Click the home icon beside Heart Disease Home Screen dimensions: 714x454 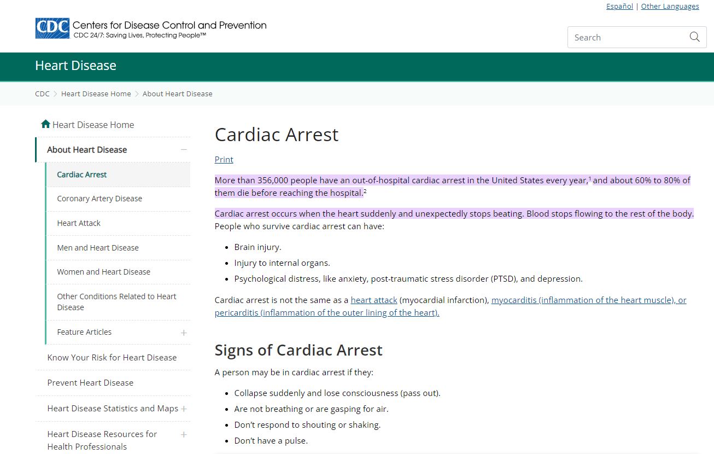pyautogui.click(x=45, y=124)
